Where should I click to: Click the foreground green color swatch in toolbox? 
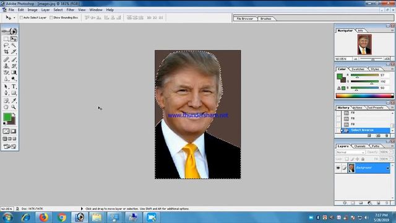point(7,117)
